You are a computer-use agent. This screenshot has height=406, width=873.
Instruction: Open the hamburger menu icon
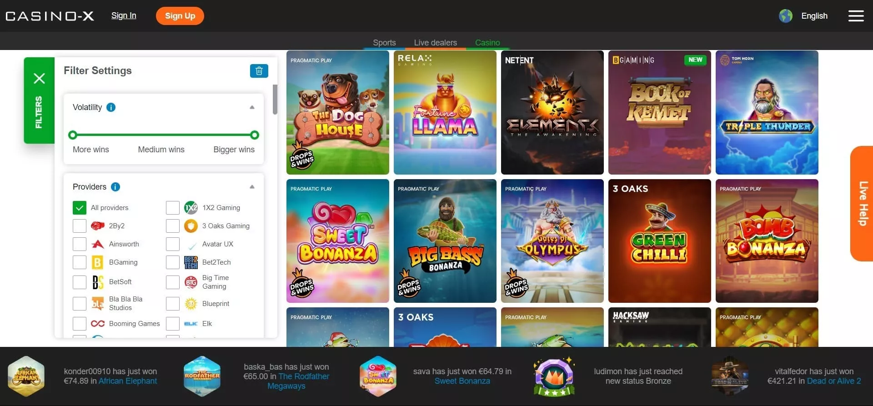[x=856, y=16]
